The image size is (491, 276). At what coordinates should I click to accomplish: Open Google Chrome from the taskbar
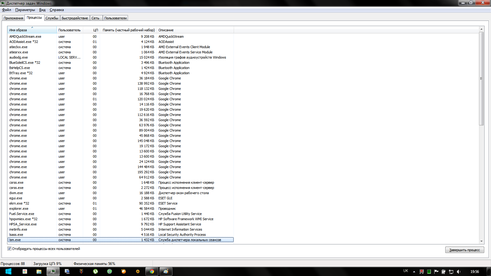[152, 271]
